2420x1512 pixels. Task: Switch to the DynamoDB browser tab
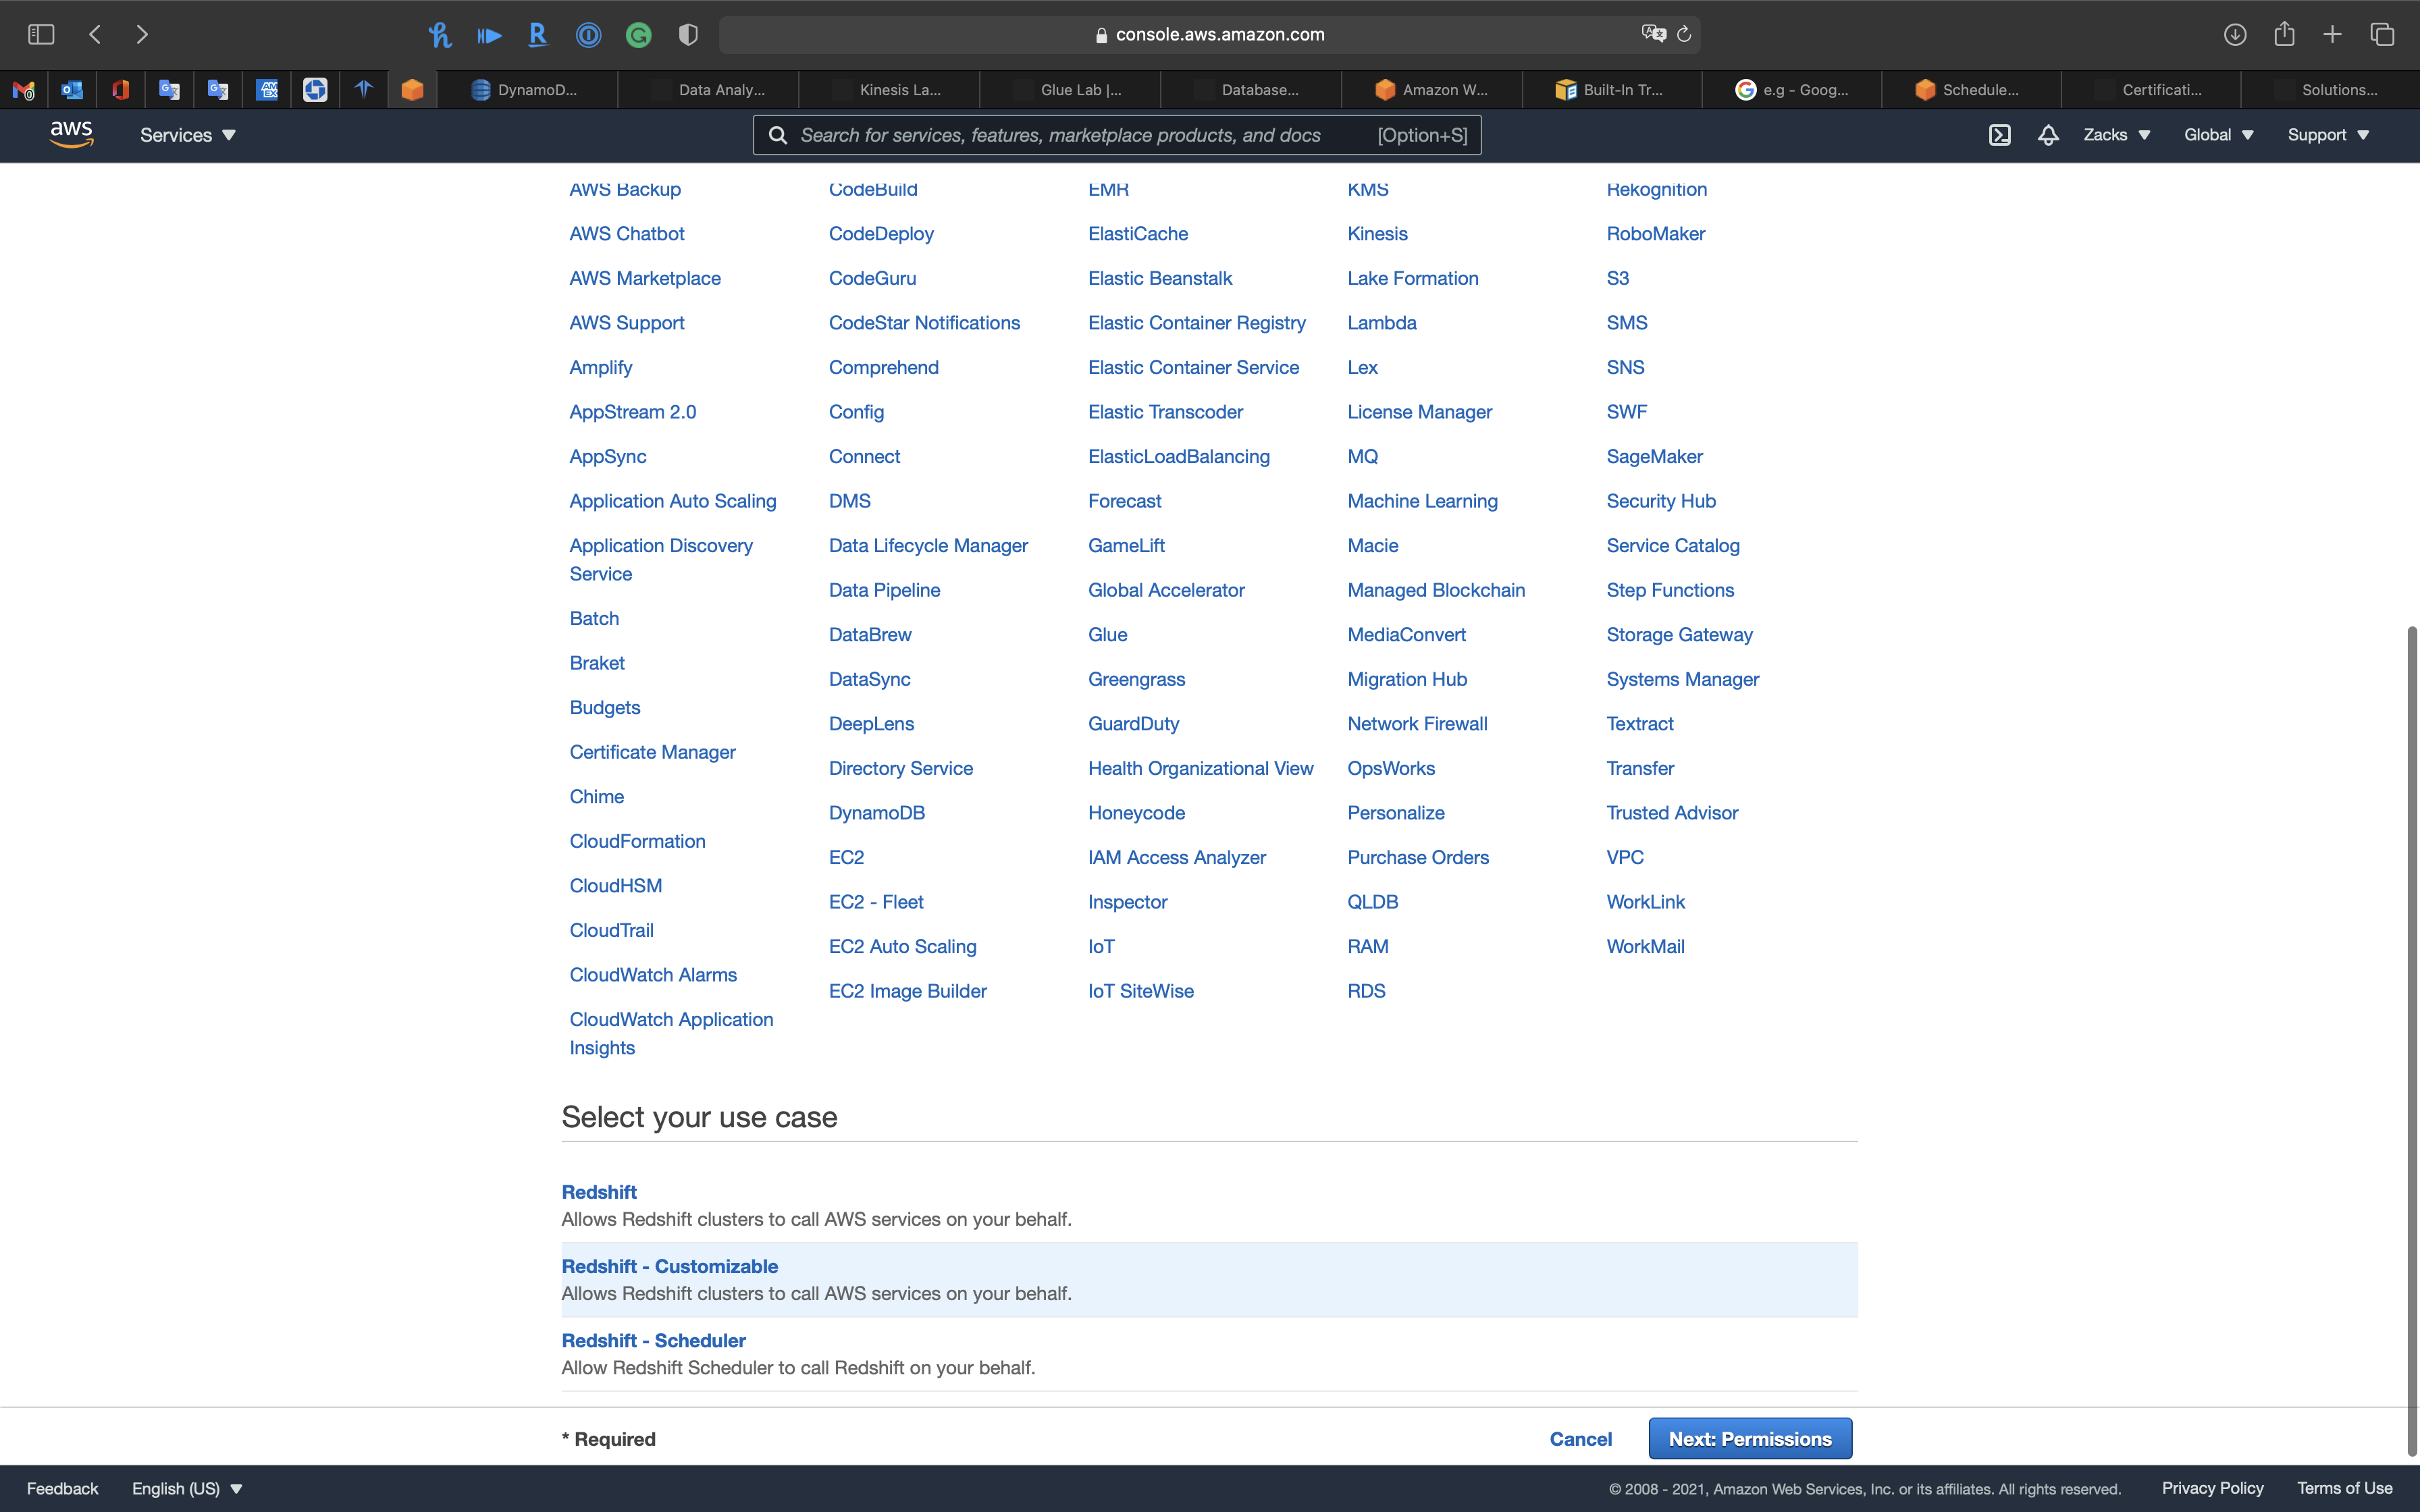[527, 90]
